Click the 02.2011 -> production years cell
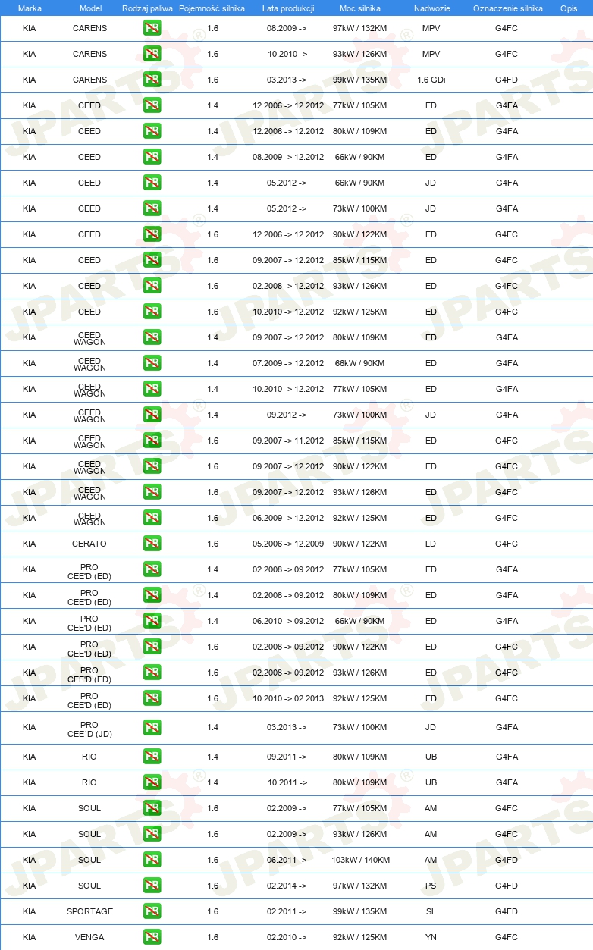The image size is (593, 950). pyautogui.click(x=287, y=911)
